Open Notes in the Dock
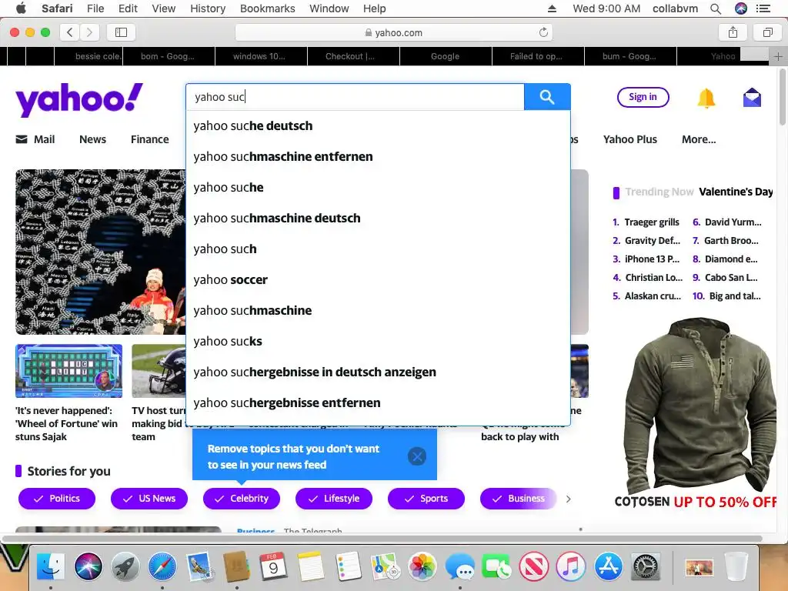The width and height of the screenshot is (788, 591). [x=311, y=566]
